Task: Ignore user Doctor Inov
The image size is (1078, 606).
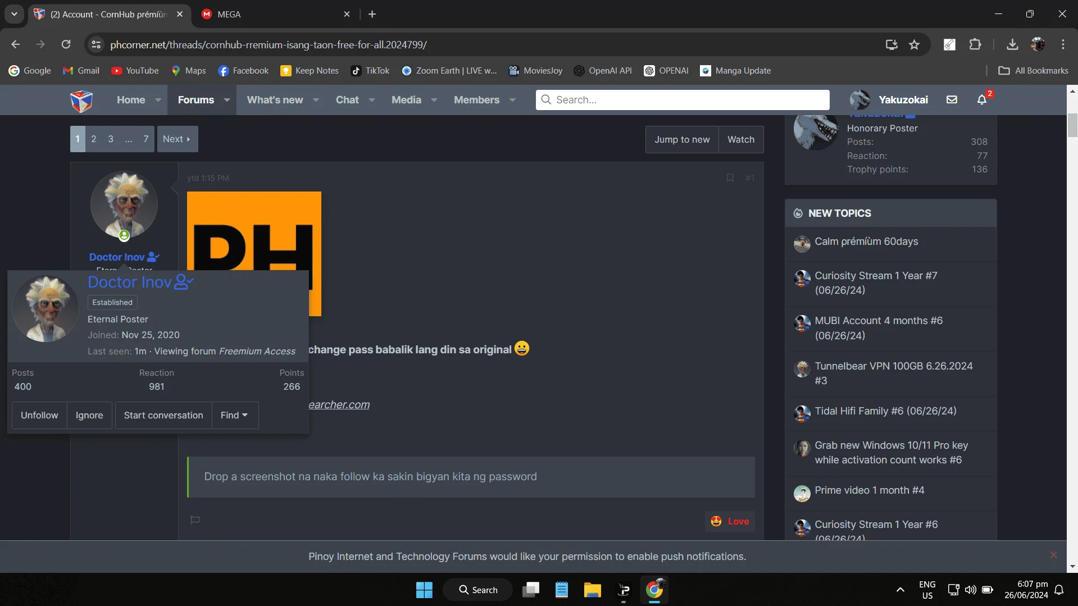Action: tap(89, 416)
